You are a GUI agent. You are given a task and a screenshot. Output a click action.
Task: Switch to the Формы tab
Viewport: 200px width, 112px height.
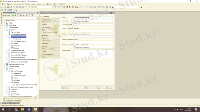(49, 38)
